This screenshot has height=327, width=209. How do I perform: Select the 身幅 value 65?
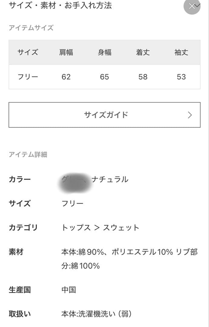click(104, 77)
